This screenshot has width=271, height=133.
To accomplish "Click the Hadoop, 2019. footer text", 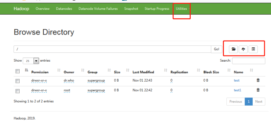I will coord(24,118).
